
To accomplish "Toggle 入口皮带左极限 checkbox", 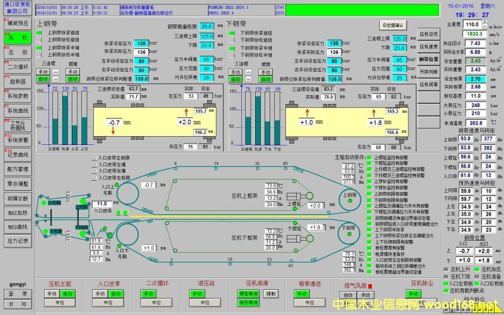I will pos(94,157).
